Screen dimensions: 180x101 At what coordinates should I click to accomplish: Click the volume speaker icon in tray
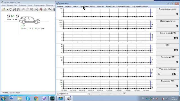pyautogui.click(x=157, y=98)
